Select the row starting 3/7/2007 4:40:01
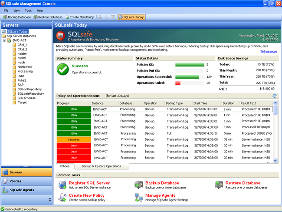282x212 pixels. tap(164, 109)
